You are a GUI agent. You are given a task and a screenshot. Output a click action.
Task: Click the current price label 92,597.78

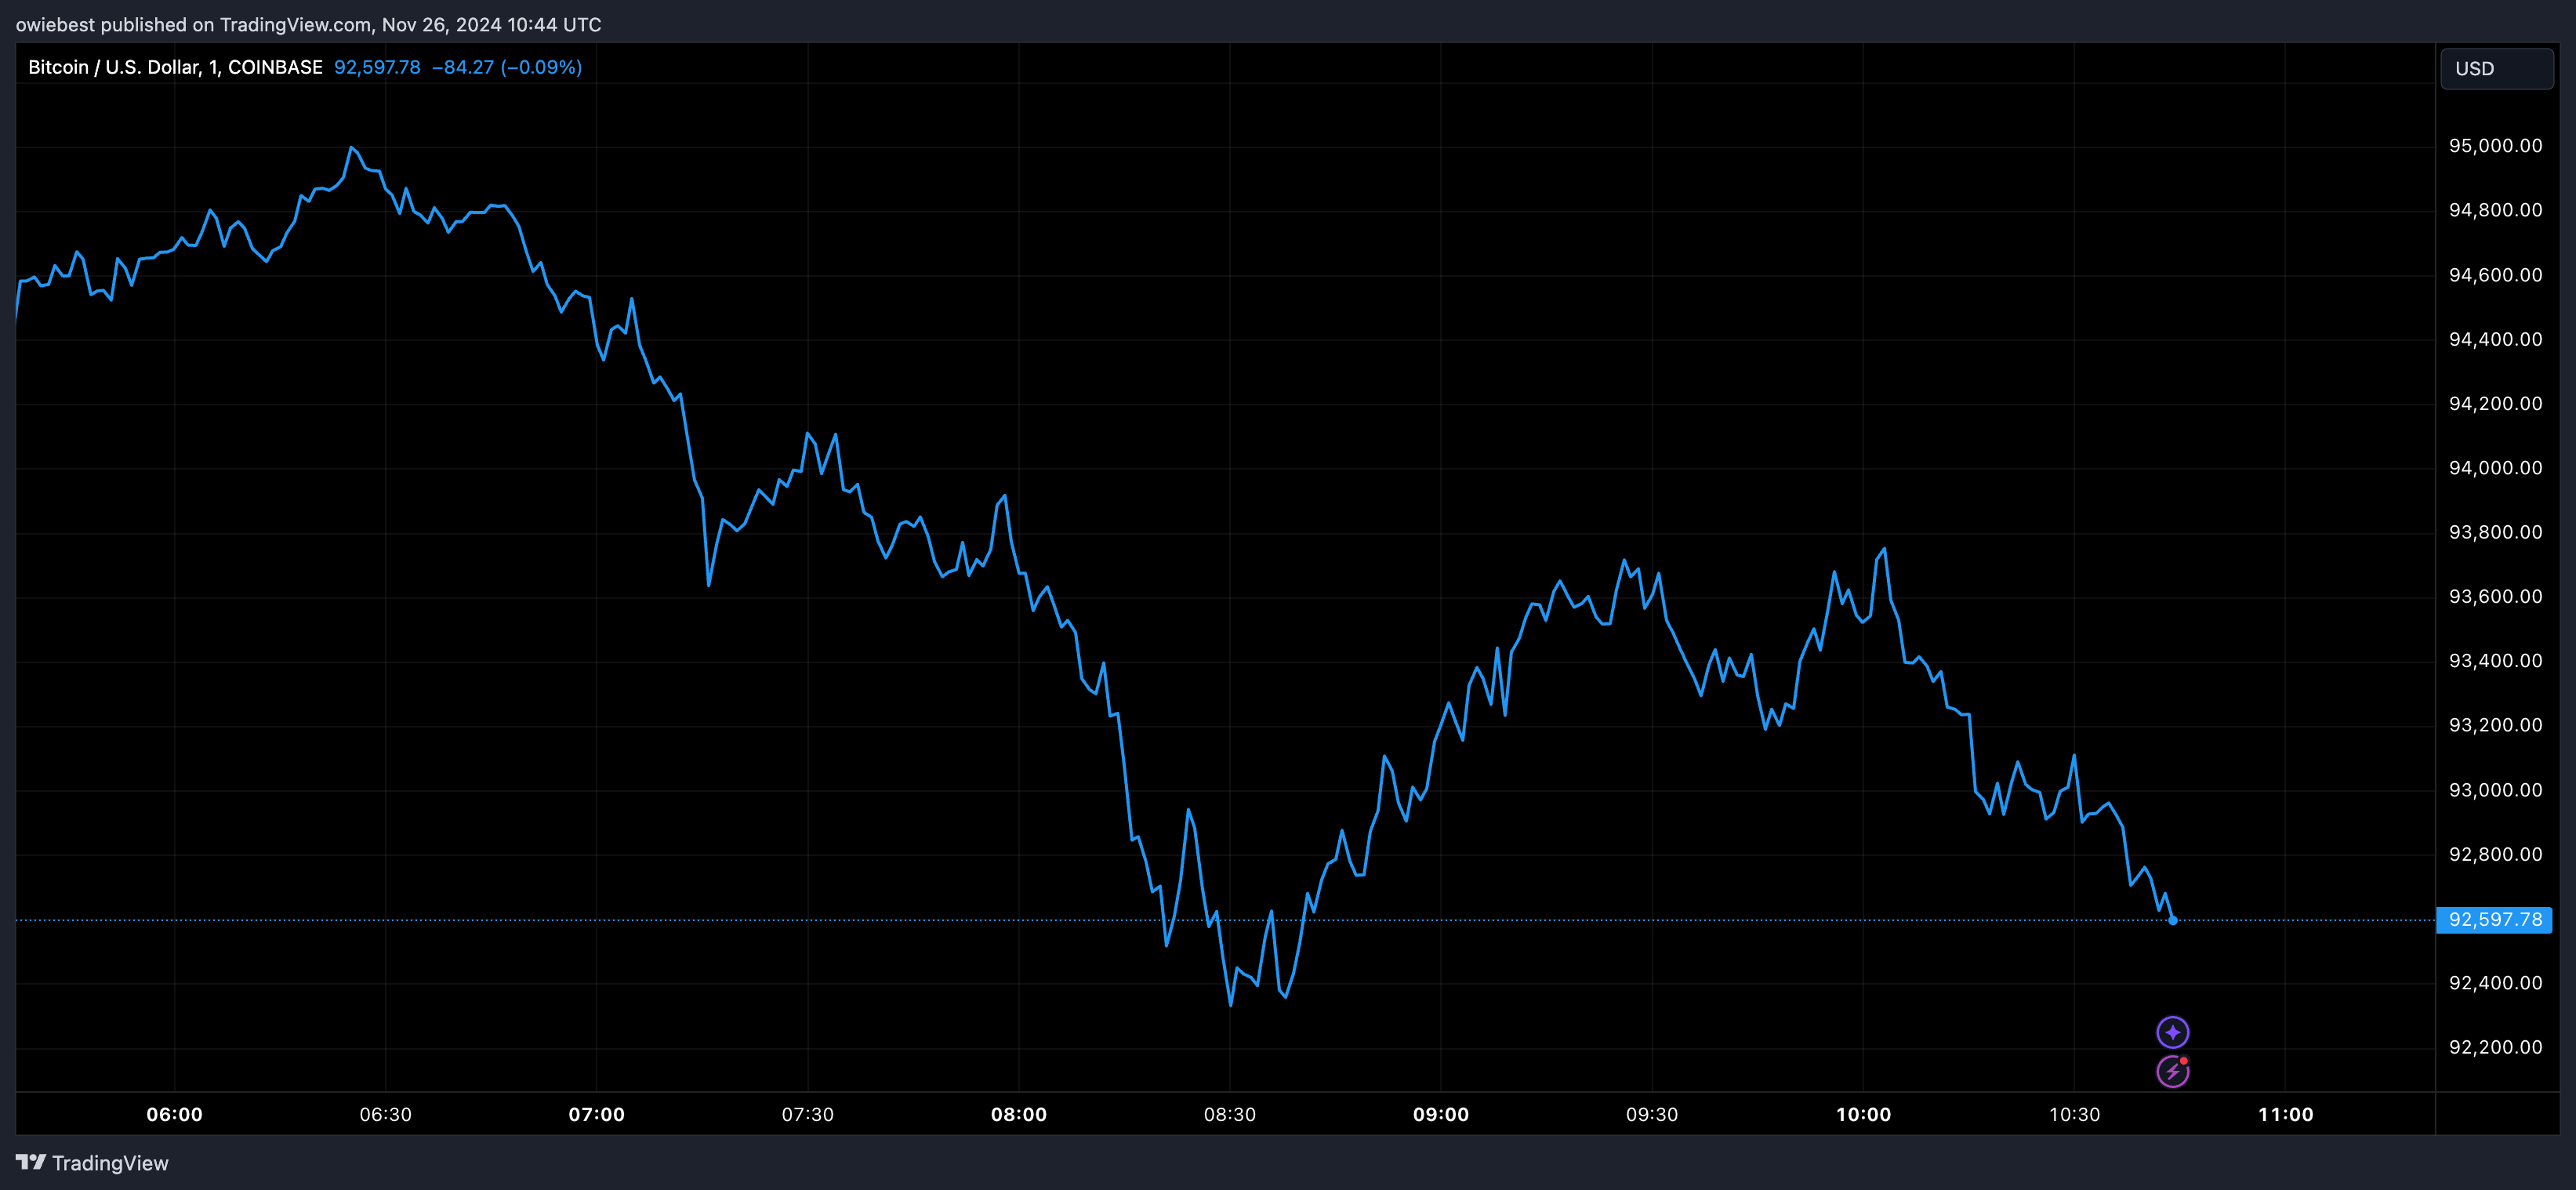pyautogui.click(x=2494, y=919)
